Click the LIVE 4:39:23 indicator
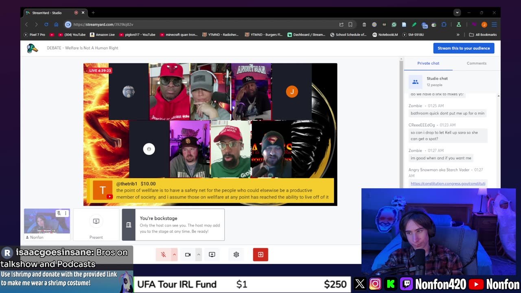521x293 pixels. [100, 70]
